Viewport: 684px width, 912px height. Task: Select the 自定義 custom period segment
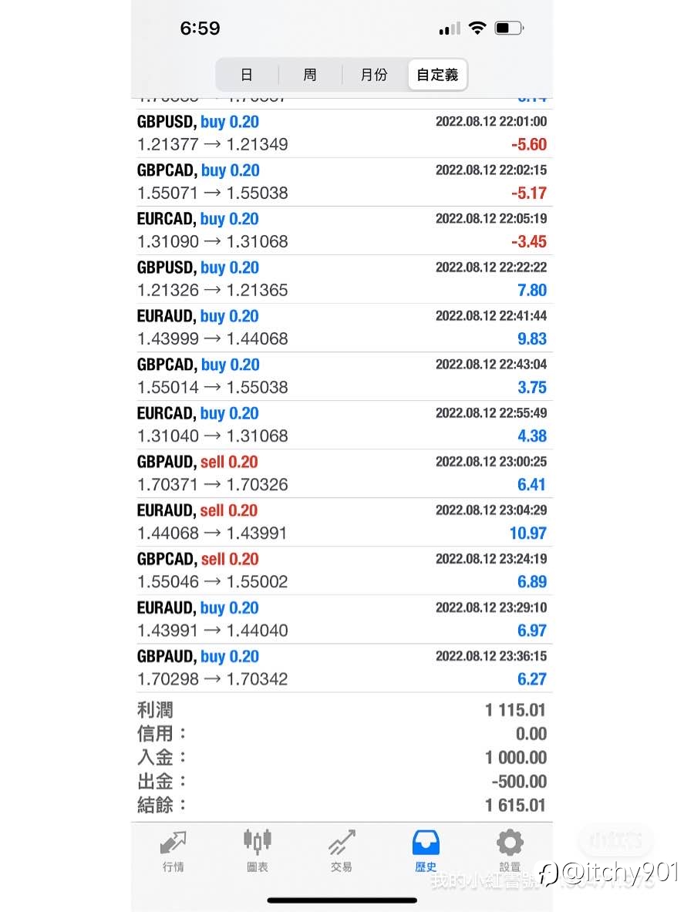pos(437,75)
